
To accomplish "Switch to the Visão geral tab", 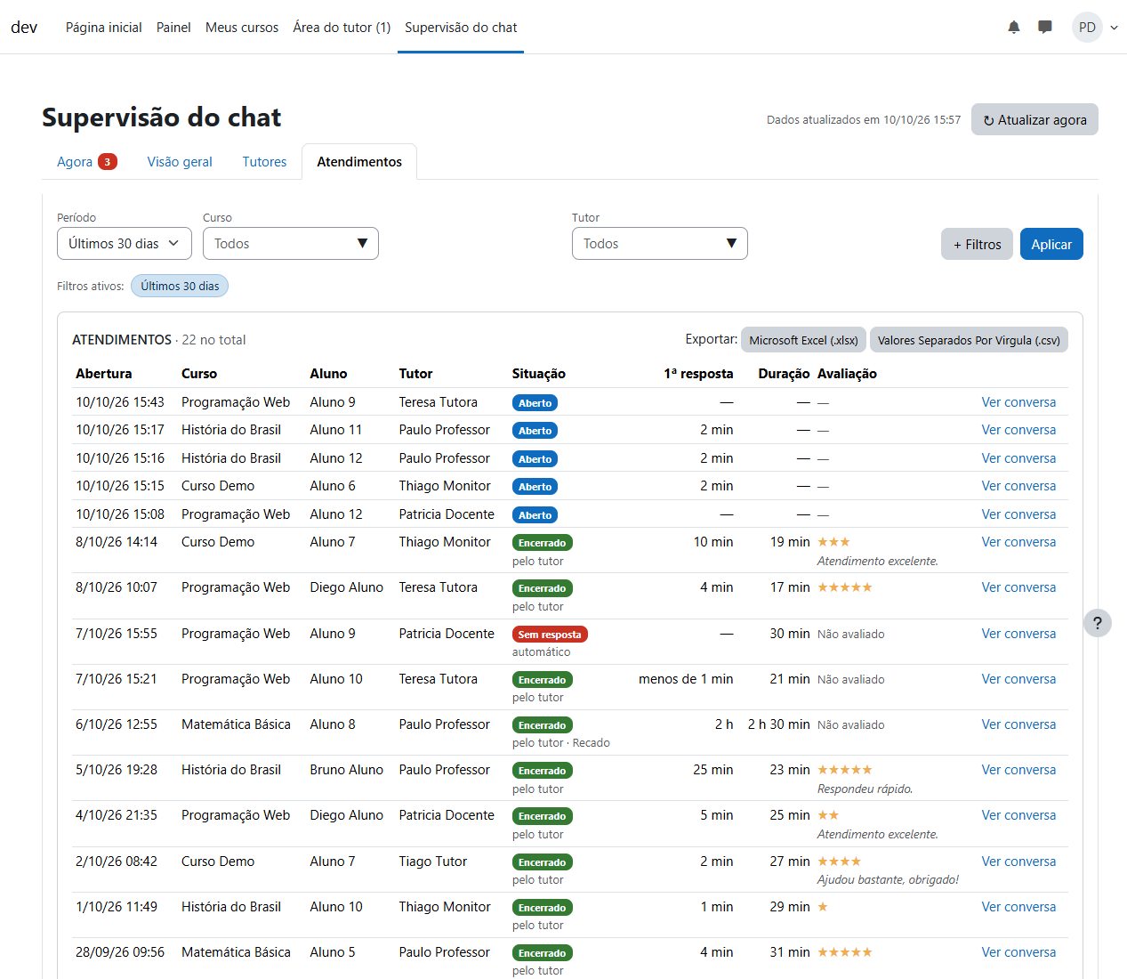I will click(x=180, y=162).
